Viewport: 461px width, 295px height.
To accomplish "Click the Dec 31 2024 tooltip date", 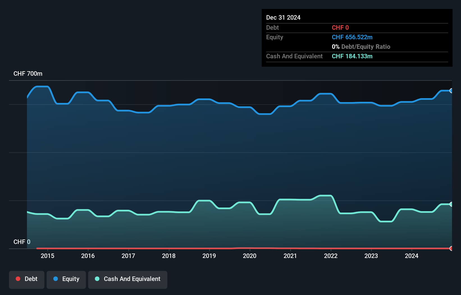I will tap(283, 18).
